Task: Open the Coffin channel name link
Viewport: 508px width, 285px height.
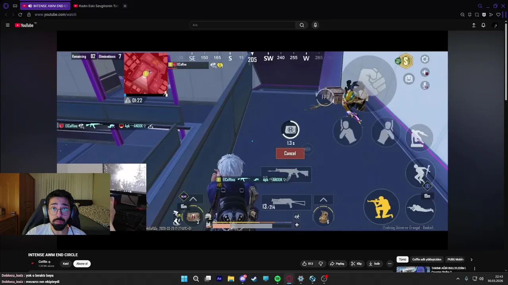Action: [x=43, y=262]
